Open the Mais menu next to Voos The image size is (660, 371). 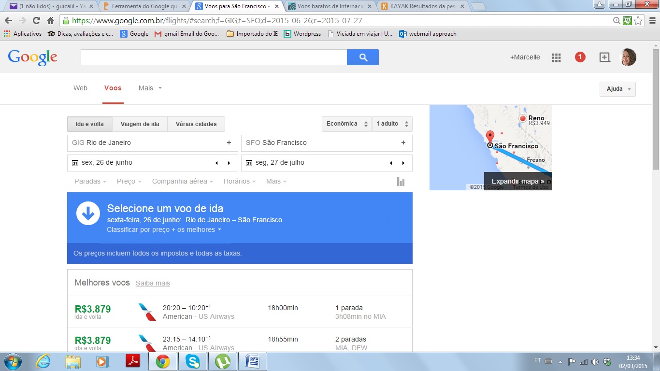150,88
